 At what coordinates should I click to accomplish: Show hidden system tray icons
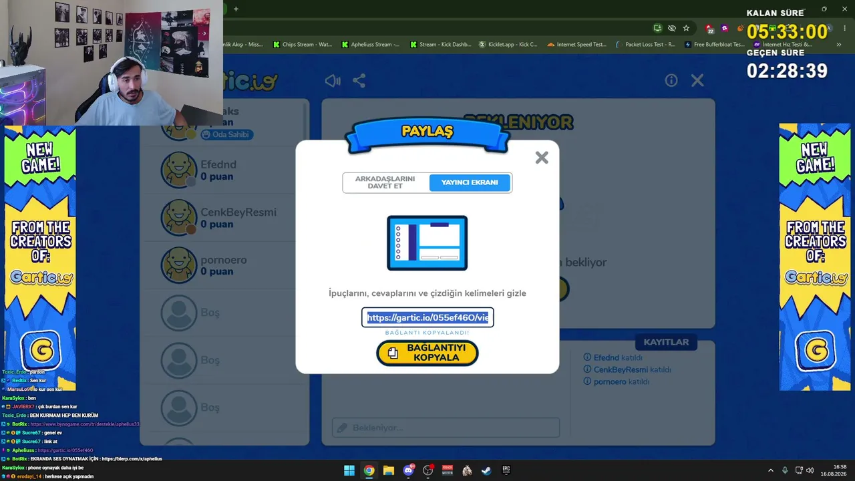770,470
